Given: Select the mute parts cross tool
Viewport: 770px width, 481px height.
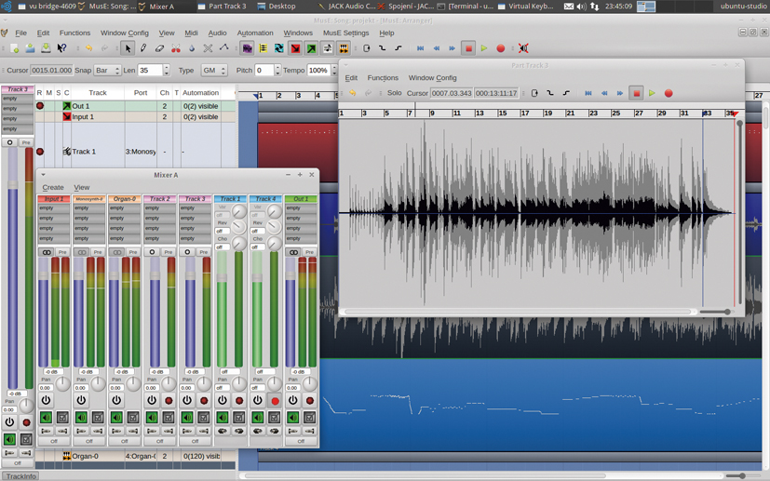Looking at the screenshot, I should (x=208, y=48).
